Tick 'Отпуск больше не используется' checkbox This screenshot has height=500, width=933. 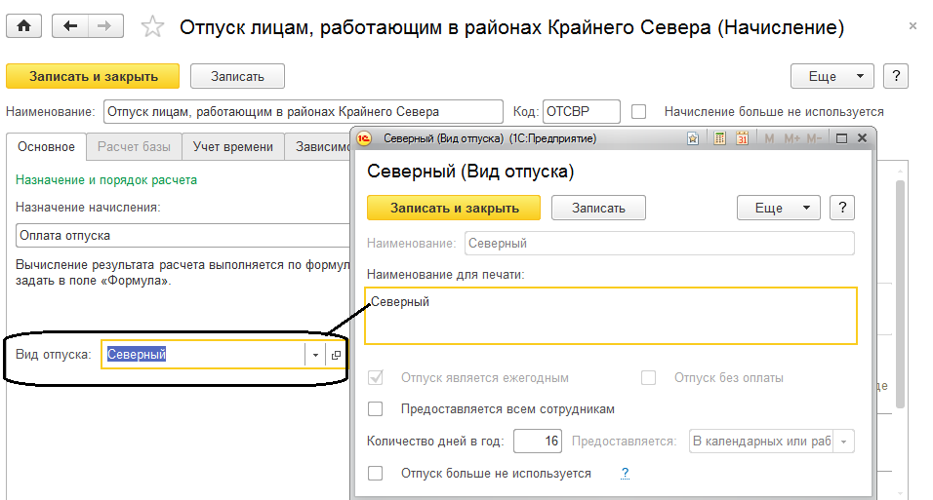376,474
